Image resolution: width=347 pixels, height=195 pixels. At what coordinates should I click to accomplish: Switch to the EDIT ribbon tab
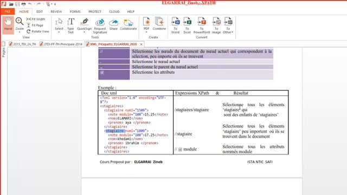(40, 11)
